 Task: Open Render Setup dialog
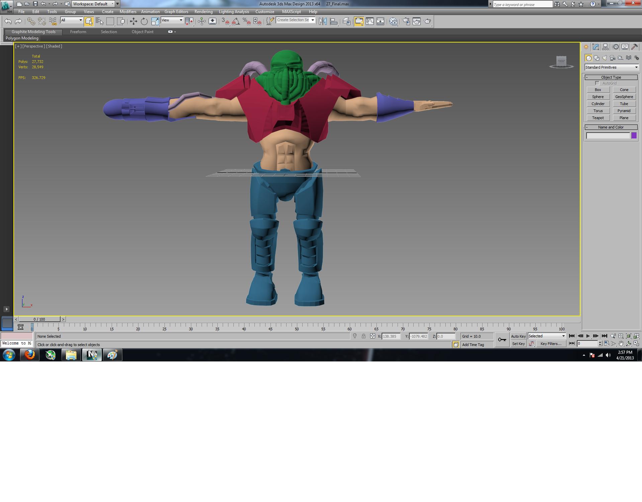406,21
